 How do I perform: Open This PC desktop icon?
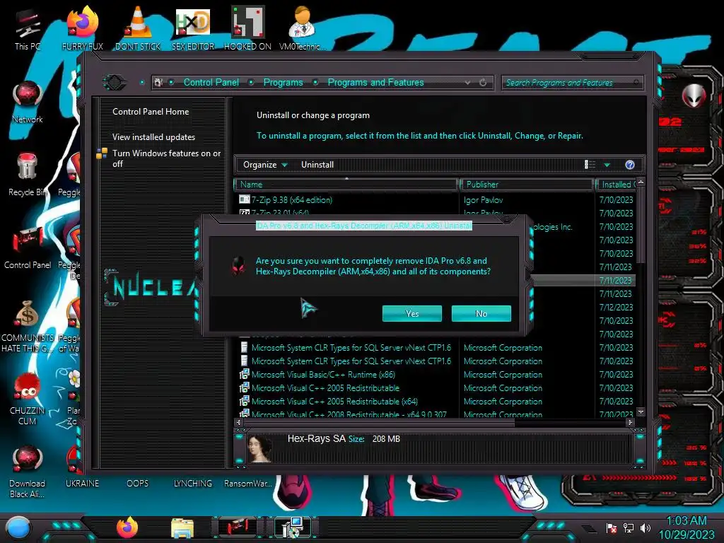coord(28,30)
